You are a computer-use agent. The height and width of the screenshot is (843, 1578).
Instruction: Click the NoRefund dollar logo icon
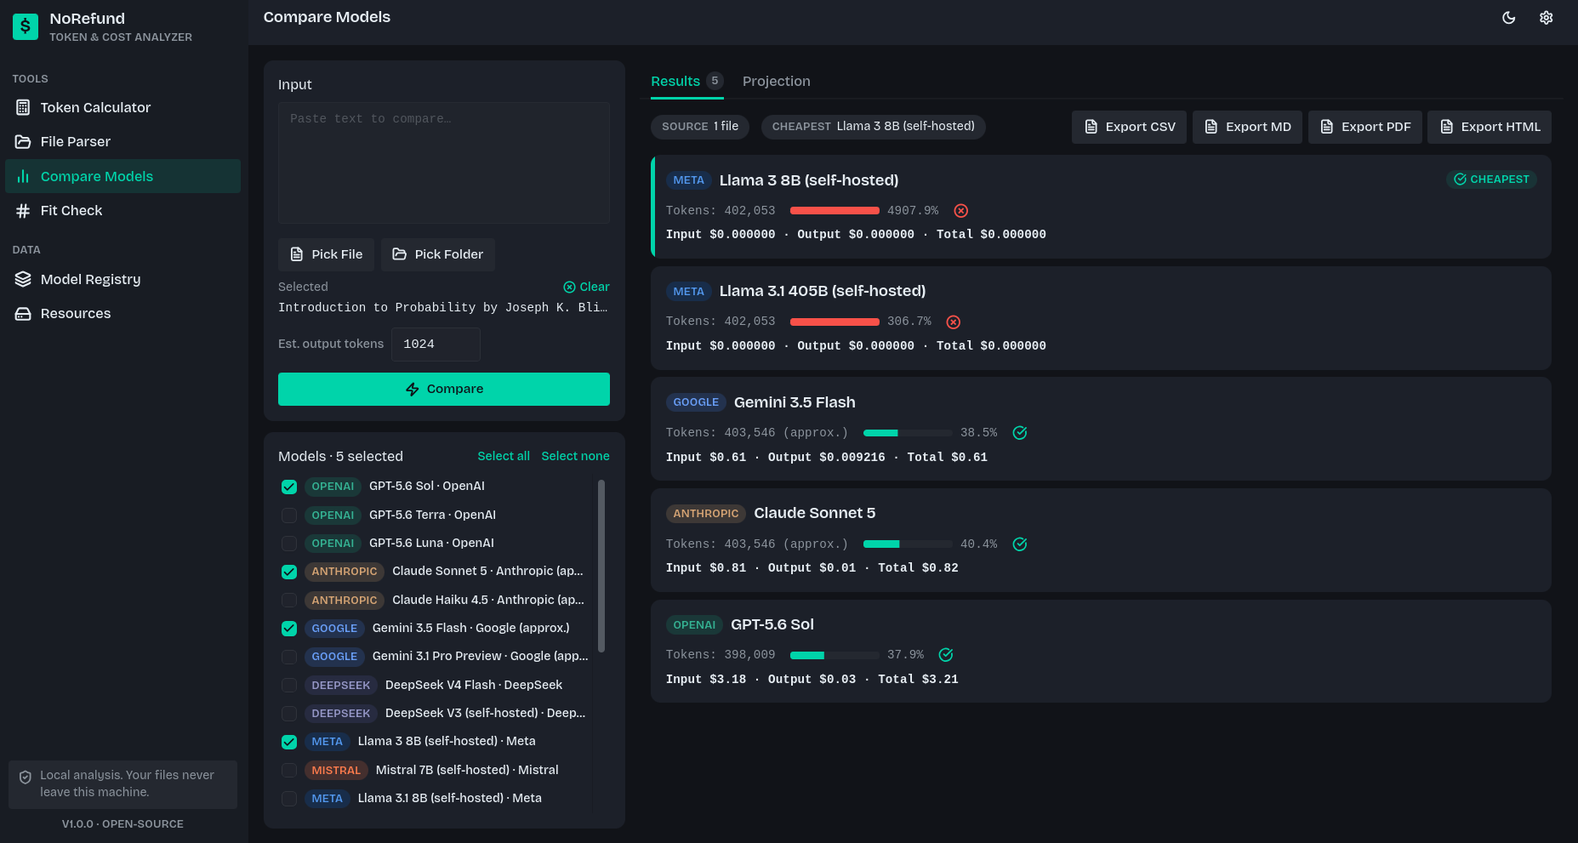(26, 26)
